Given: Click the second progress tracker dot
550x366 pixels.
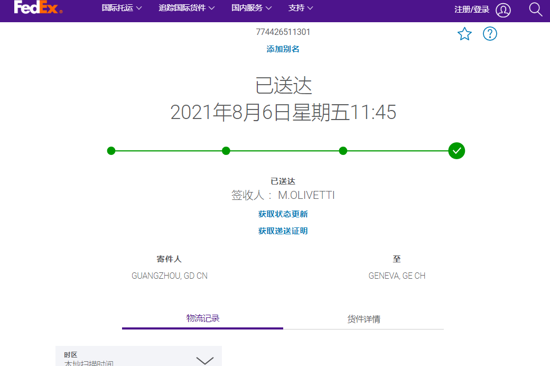Looking at the screenshot, I should click(x=226, y=151).
